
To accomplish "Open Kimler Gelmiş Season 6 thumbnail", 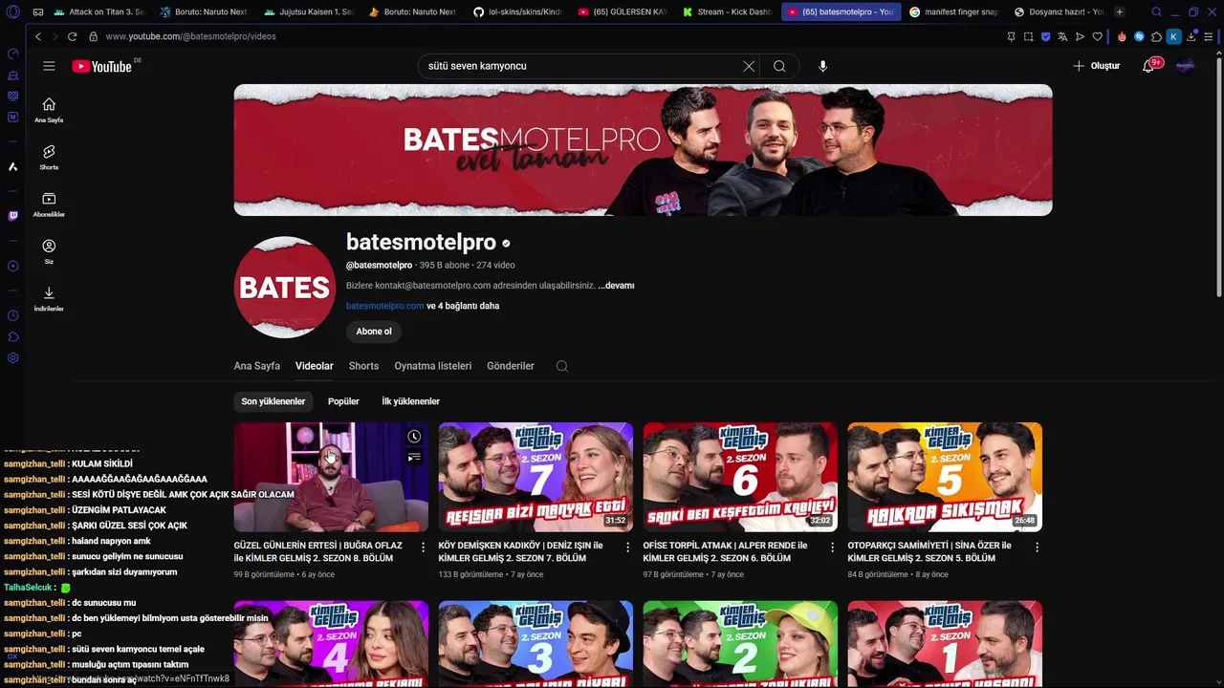I will pos(740,477).
